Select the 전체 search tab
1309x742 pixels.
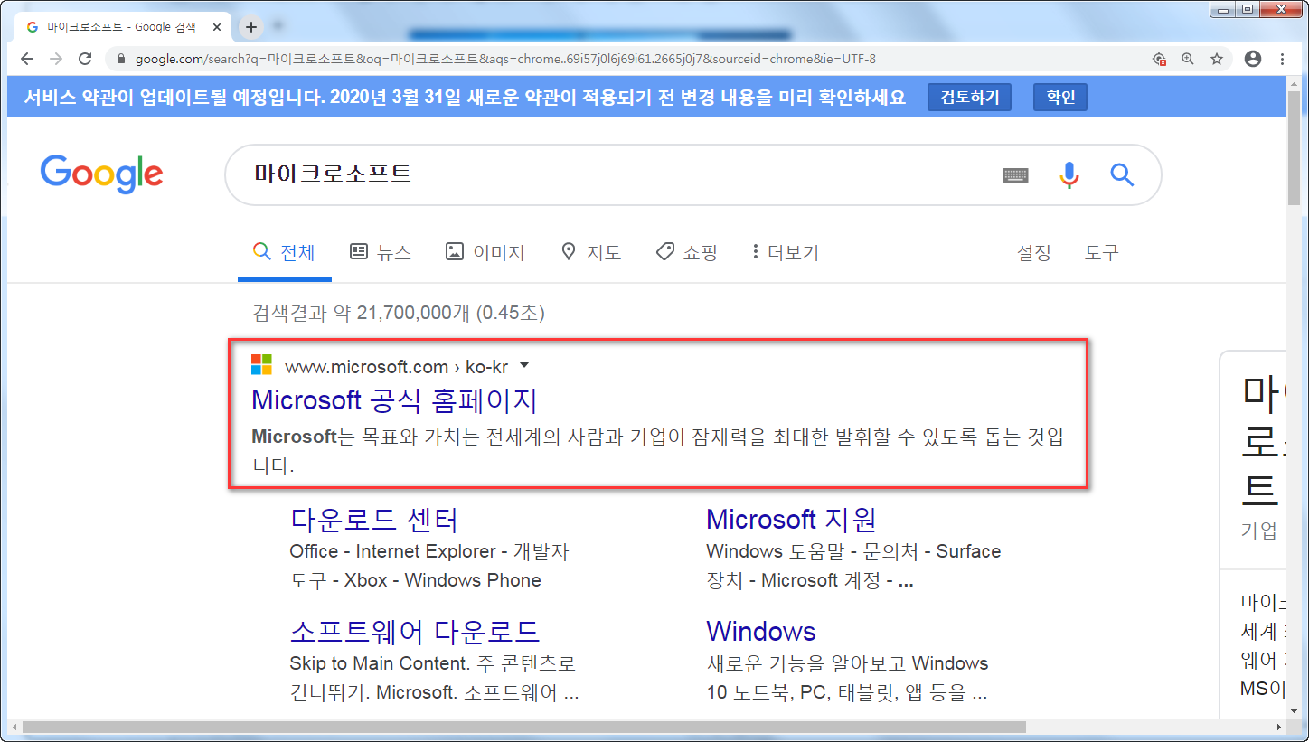point(285,252)
